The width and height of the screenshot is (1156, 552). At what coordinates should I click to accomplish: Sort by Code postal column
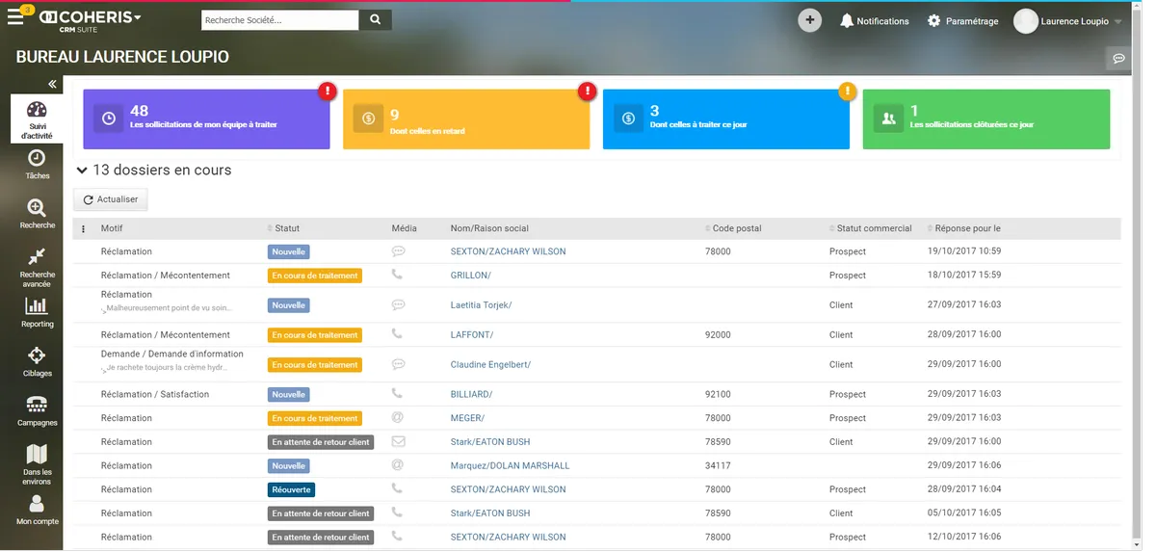pyautogui.click(x=733, y=228)
